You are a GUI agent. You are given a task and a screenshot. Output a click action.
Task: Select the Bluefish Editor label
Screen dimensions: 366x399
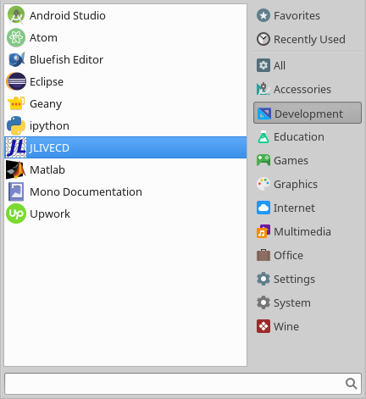66,59
